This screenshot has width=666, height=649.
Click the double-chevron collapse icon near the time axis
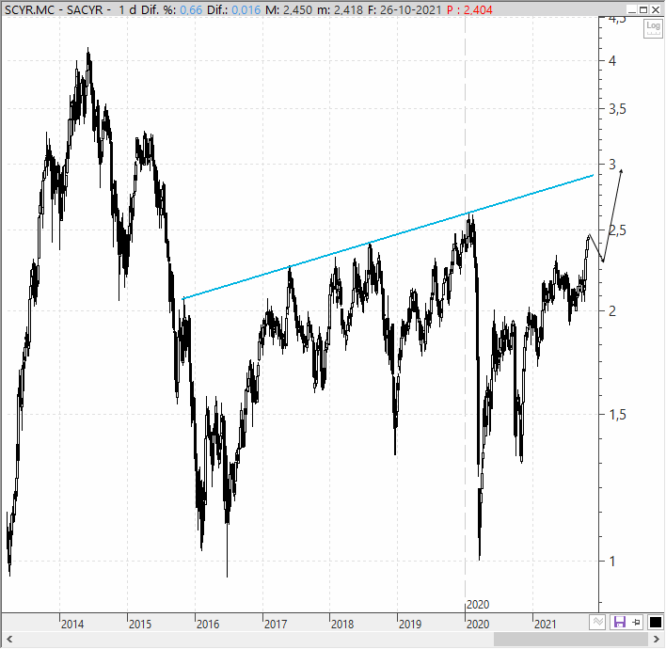[597, 623]
